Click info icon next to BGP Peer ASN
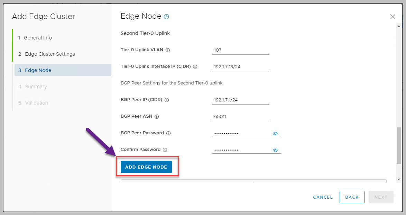The height and width of the screenshot is (215, 406). (157, 117)
